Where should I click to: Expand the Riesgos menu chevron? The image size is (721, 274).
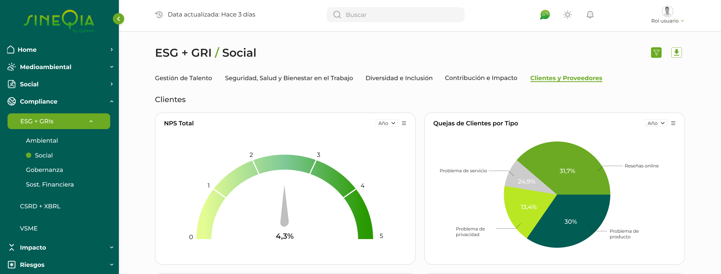112,265
